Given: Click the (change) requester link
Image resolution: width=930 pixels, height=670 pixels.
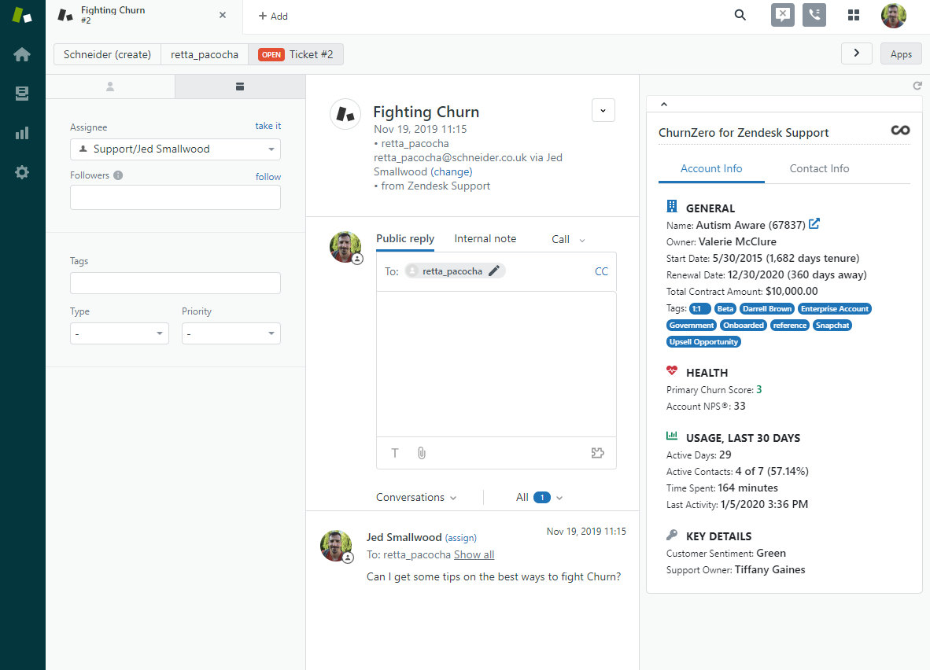Looking at the screenshot, I should click(452, 172).
